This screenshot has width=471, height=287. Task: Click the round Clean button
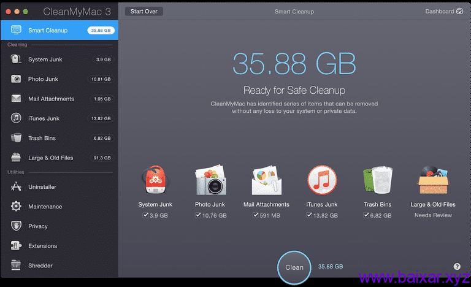coord(294,267)
